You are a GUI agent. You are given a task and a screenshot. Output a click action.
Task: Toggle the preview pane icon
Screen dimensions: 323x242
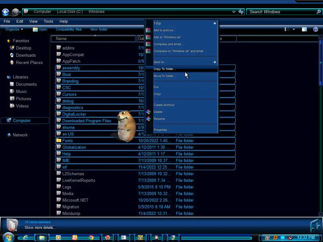pyautogui.click(x=304, y=29)
